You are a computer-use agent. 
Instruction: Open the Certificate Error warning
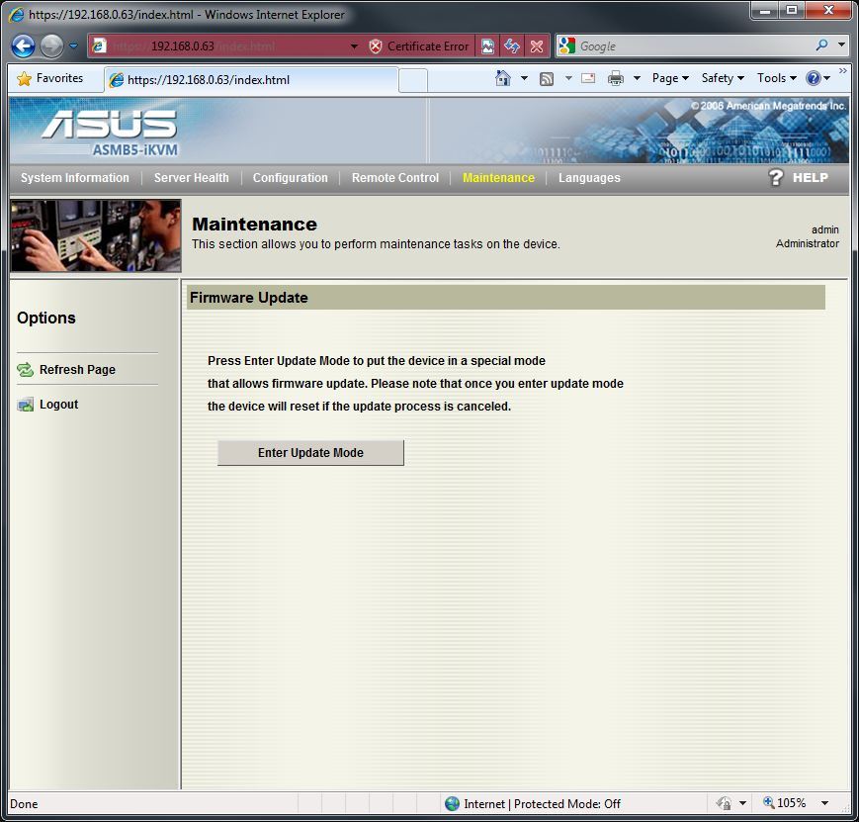[x=418, y=46]
